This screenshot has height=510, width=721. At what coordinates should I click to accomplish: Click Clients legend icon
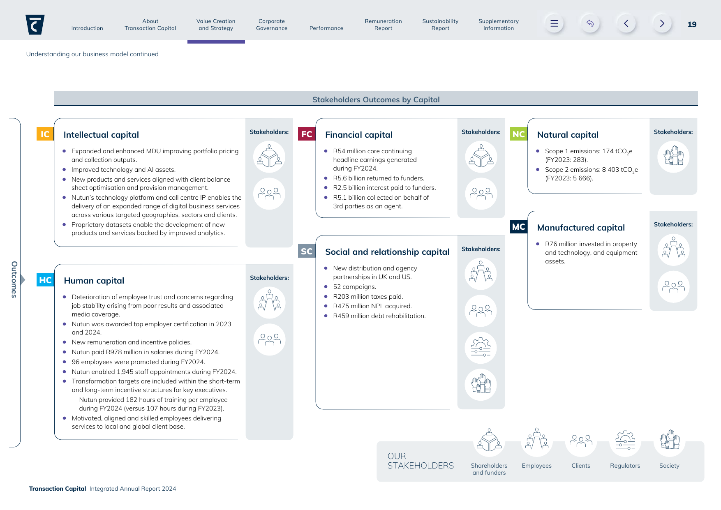[x=581, y=441]
